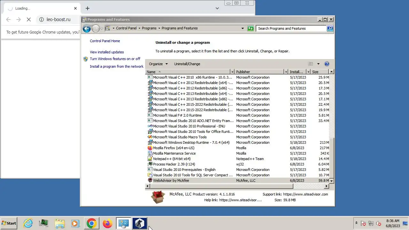Click the horizontal scrollbar right arrow
The width and height of the screenshot is (409, 230).
(x=327, y=186)
